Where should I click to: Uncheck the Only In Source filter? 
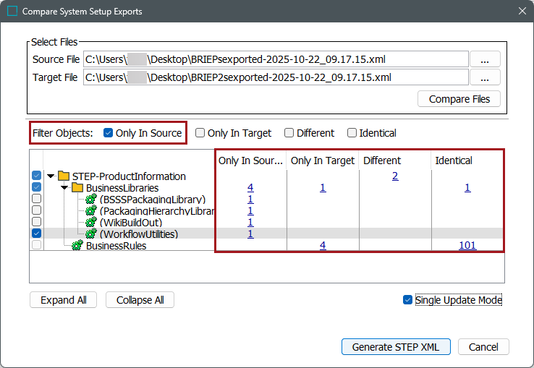pyautogui.click(x=109, y=133)
